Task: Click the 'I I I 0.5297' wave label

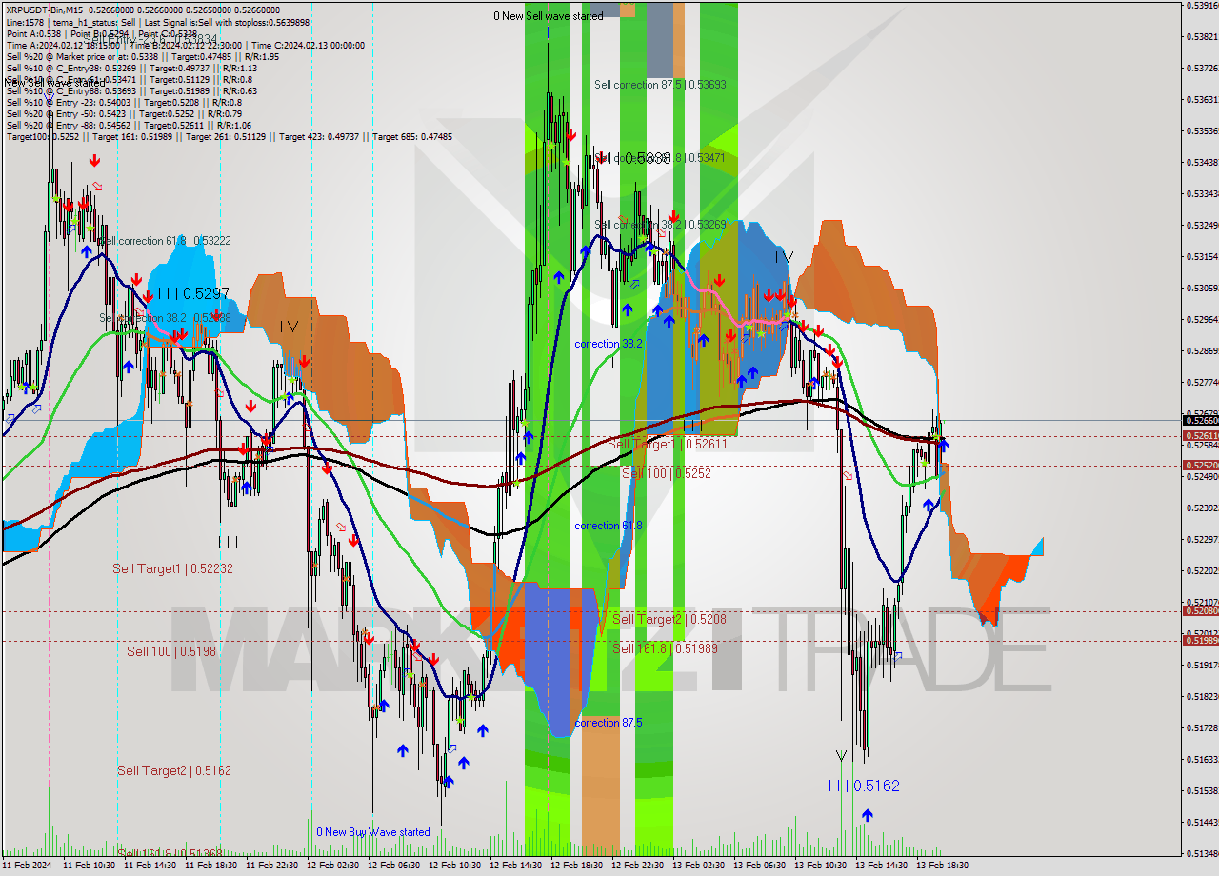Action: [192, 293]
